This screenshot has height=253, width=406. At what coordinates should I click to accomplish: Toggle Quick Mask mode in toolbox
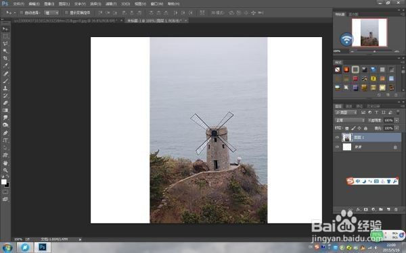click(5, 192)
